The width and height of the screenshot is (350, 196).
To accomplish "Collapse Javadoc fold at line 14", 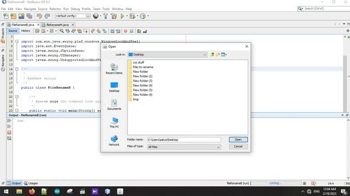I will pyautogui.click(x=17, y=69).
